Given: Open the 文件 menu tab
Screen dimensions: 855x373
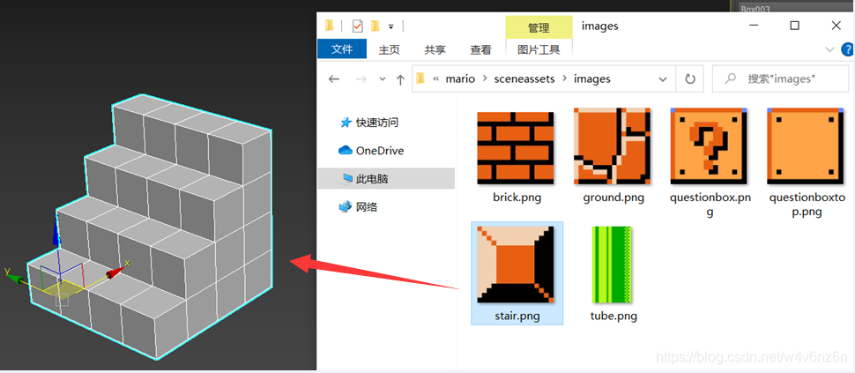Looking at the screenshot, I should coord(342,49).
